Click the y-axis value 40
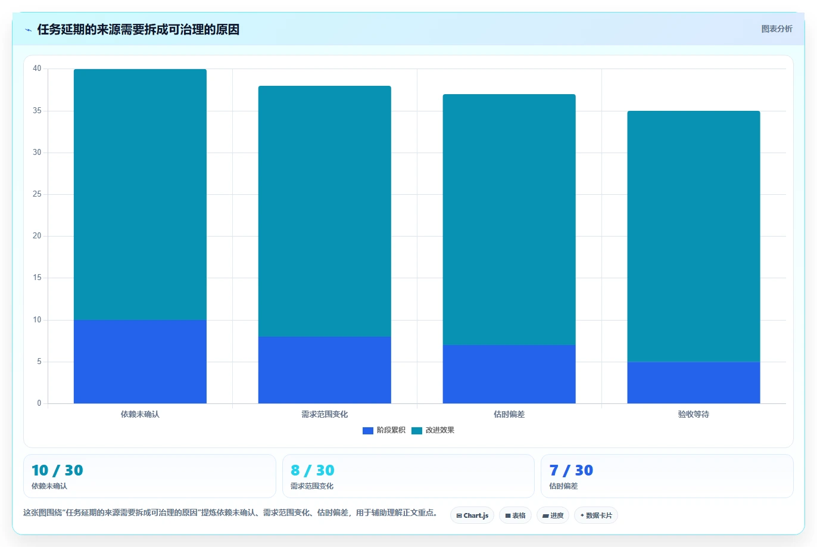 [37, 69]
